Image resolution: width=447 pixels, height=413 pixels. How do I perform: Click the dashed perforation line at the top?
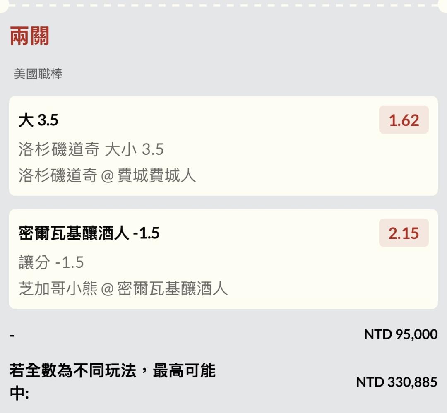(x=223, y=5)
